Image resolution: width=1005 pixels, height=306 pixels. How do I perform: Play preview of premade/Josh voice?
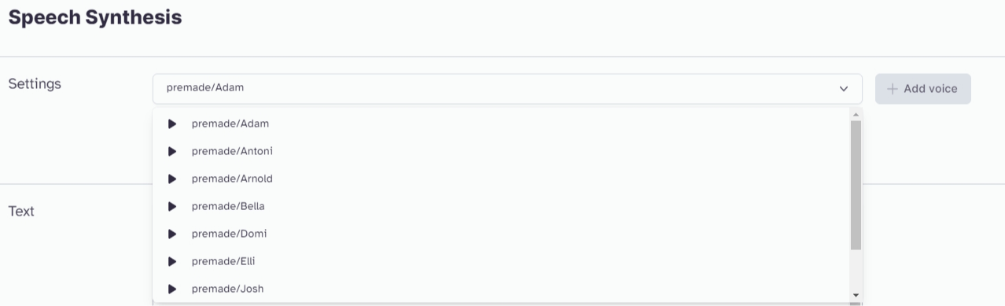pyautogui.click(x=172, y=289)
